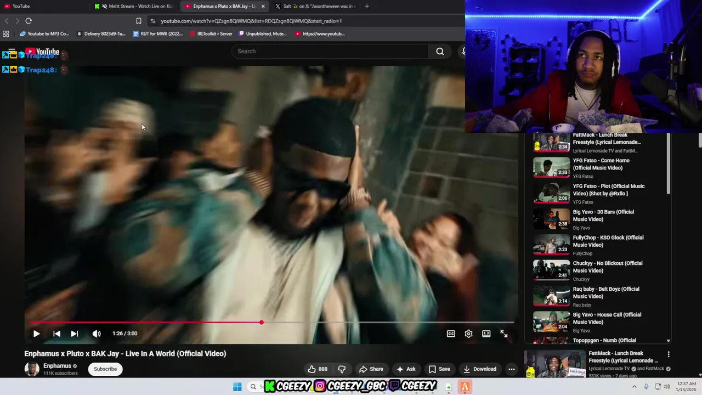Download the video

point(480,369)
